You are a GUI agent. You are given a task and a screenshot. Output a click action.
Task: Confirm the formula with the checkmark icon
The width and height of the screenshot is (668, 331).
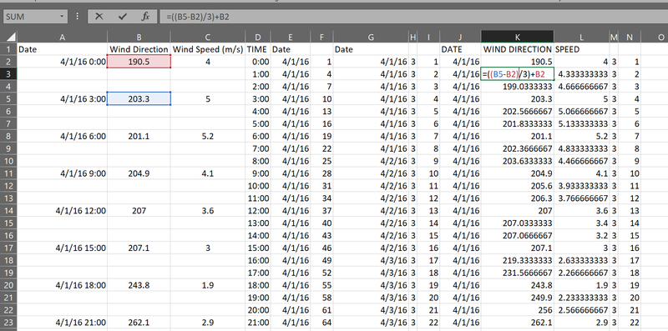click(123, 17)
